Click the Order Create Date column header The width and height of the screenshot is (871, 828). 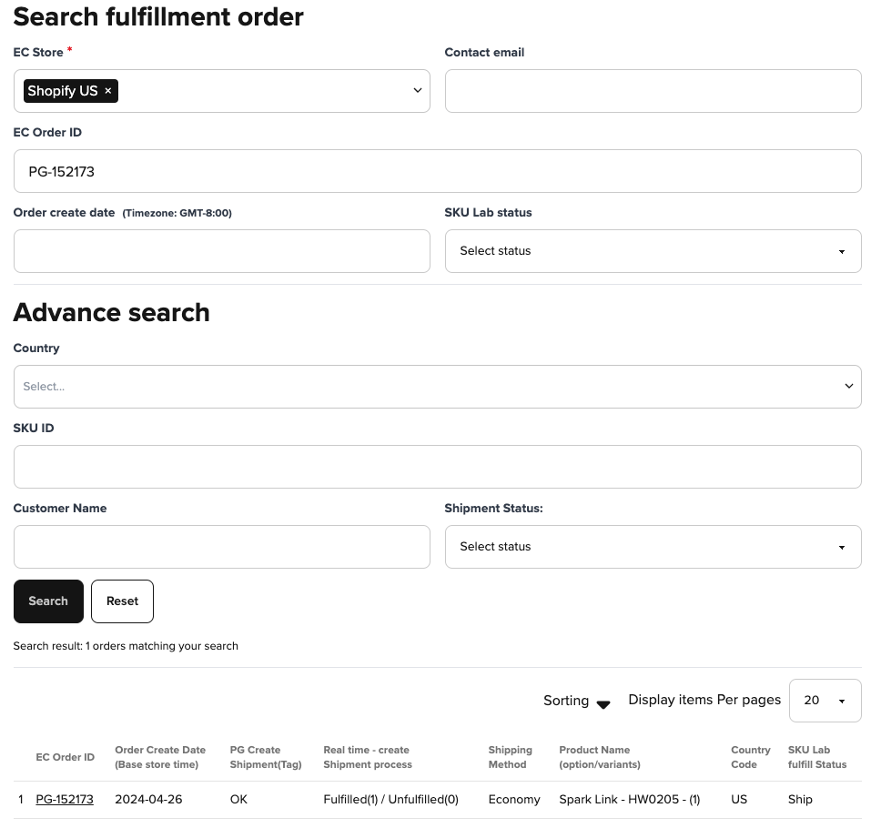point(160,757)
